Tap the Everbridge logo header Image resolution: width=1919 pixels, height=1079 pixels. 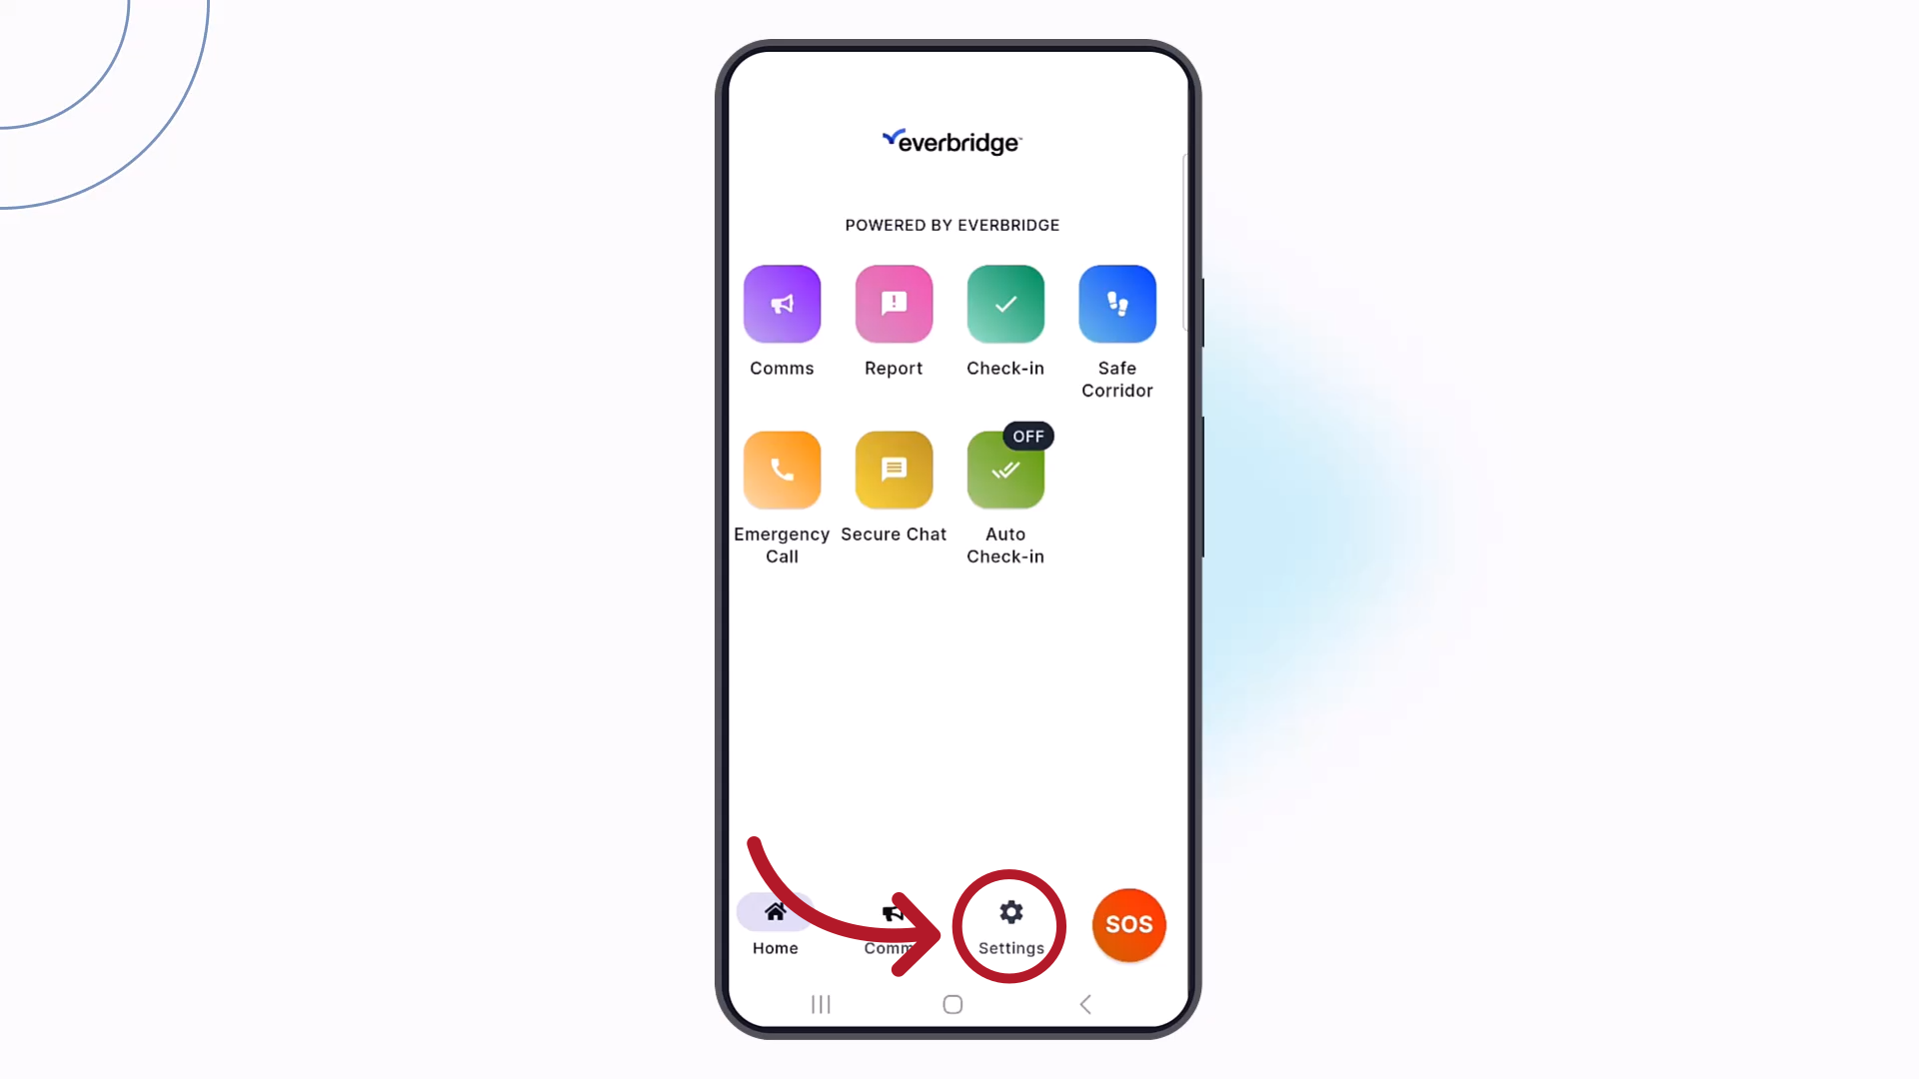pyautogui.click(x=953, y=142)
